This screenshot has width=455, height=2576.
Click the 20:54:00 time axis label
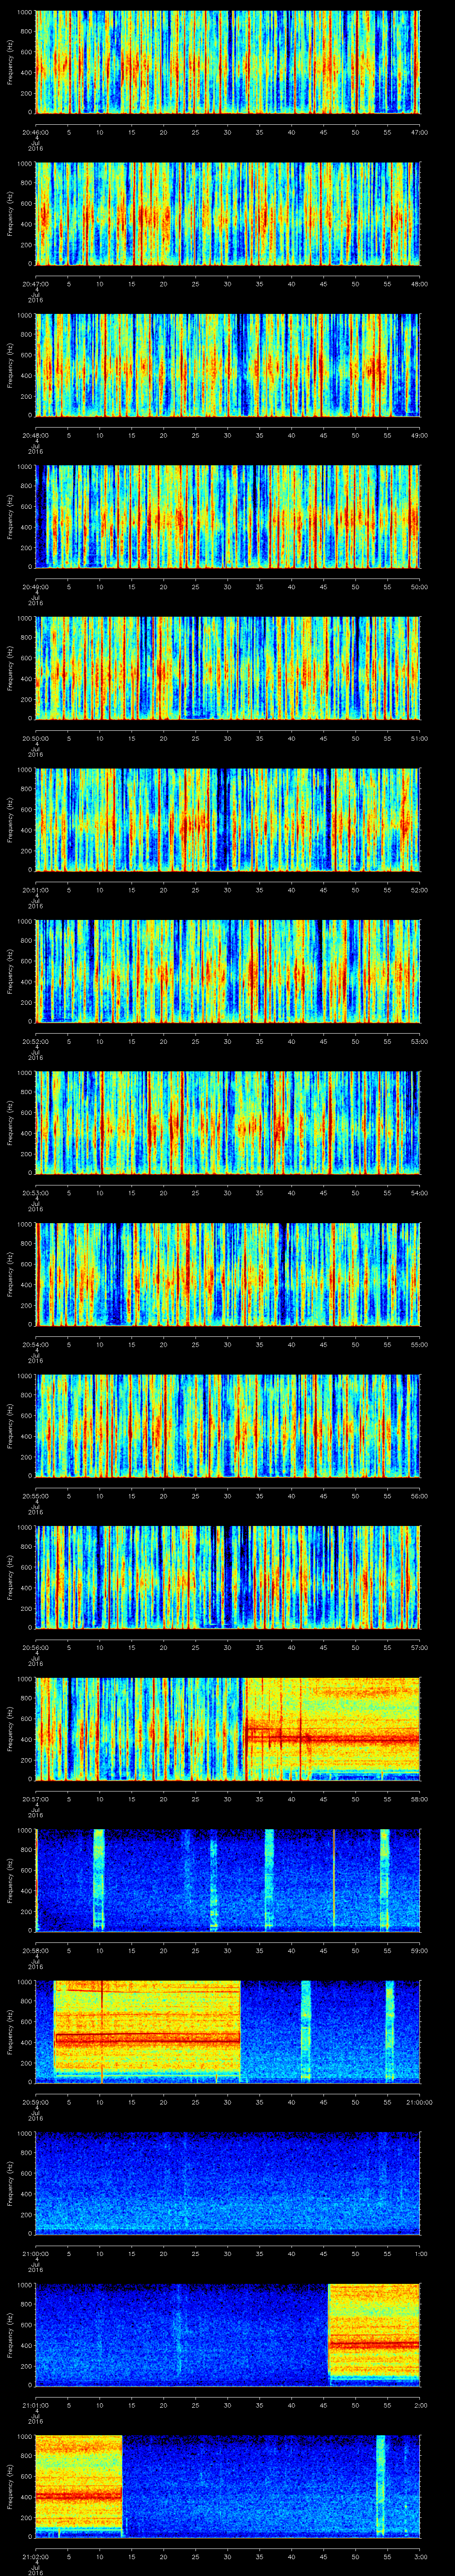point(35,1344)
